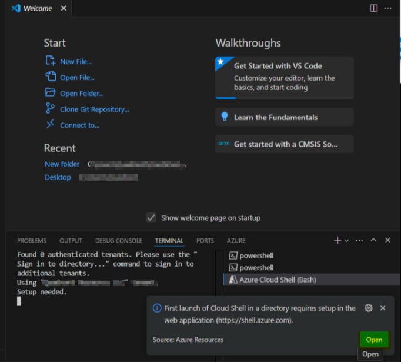Click the Welcome tab title
Screen dimensions: 401x362
pos(38,8)
